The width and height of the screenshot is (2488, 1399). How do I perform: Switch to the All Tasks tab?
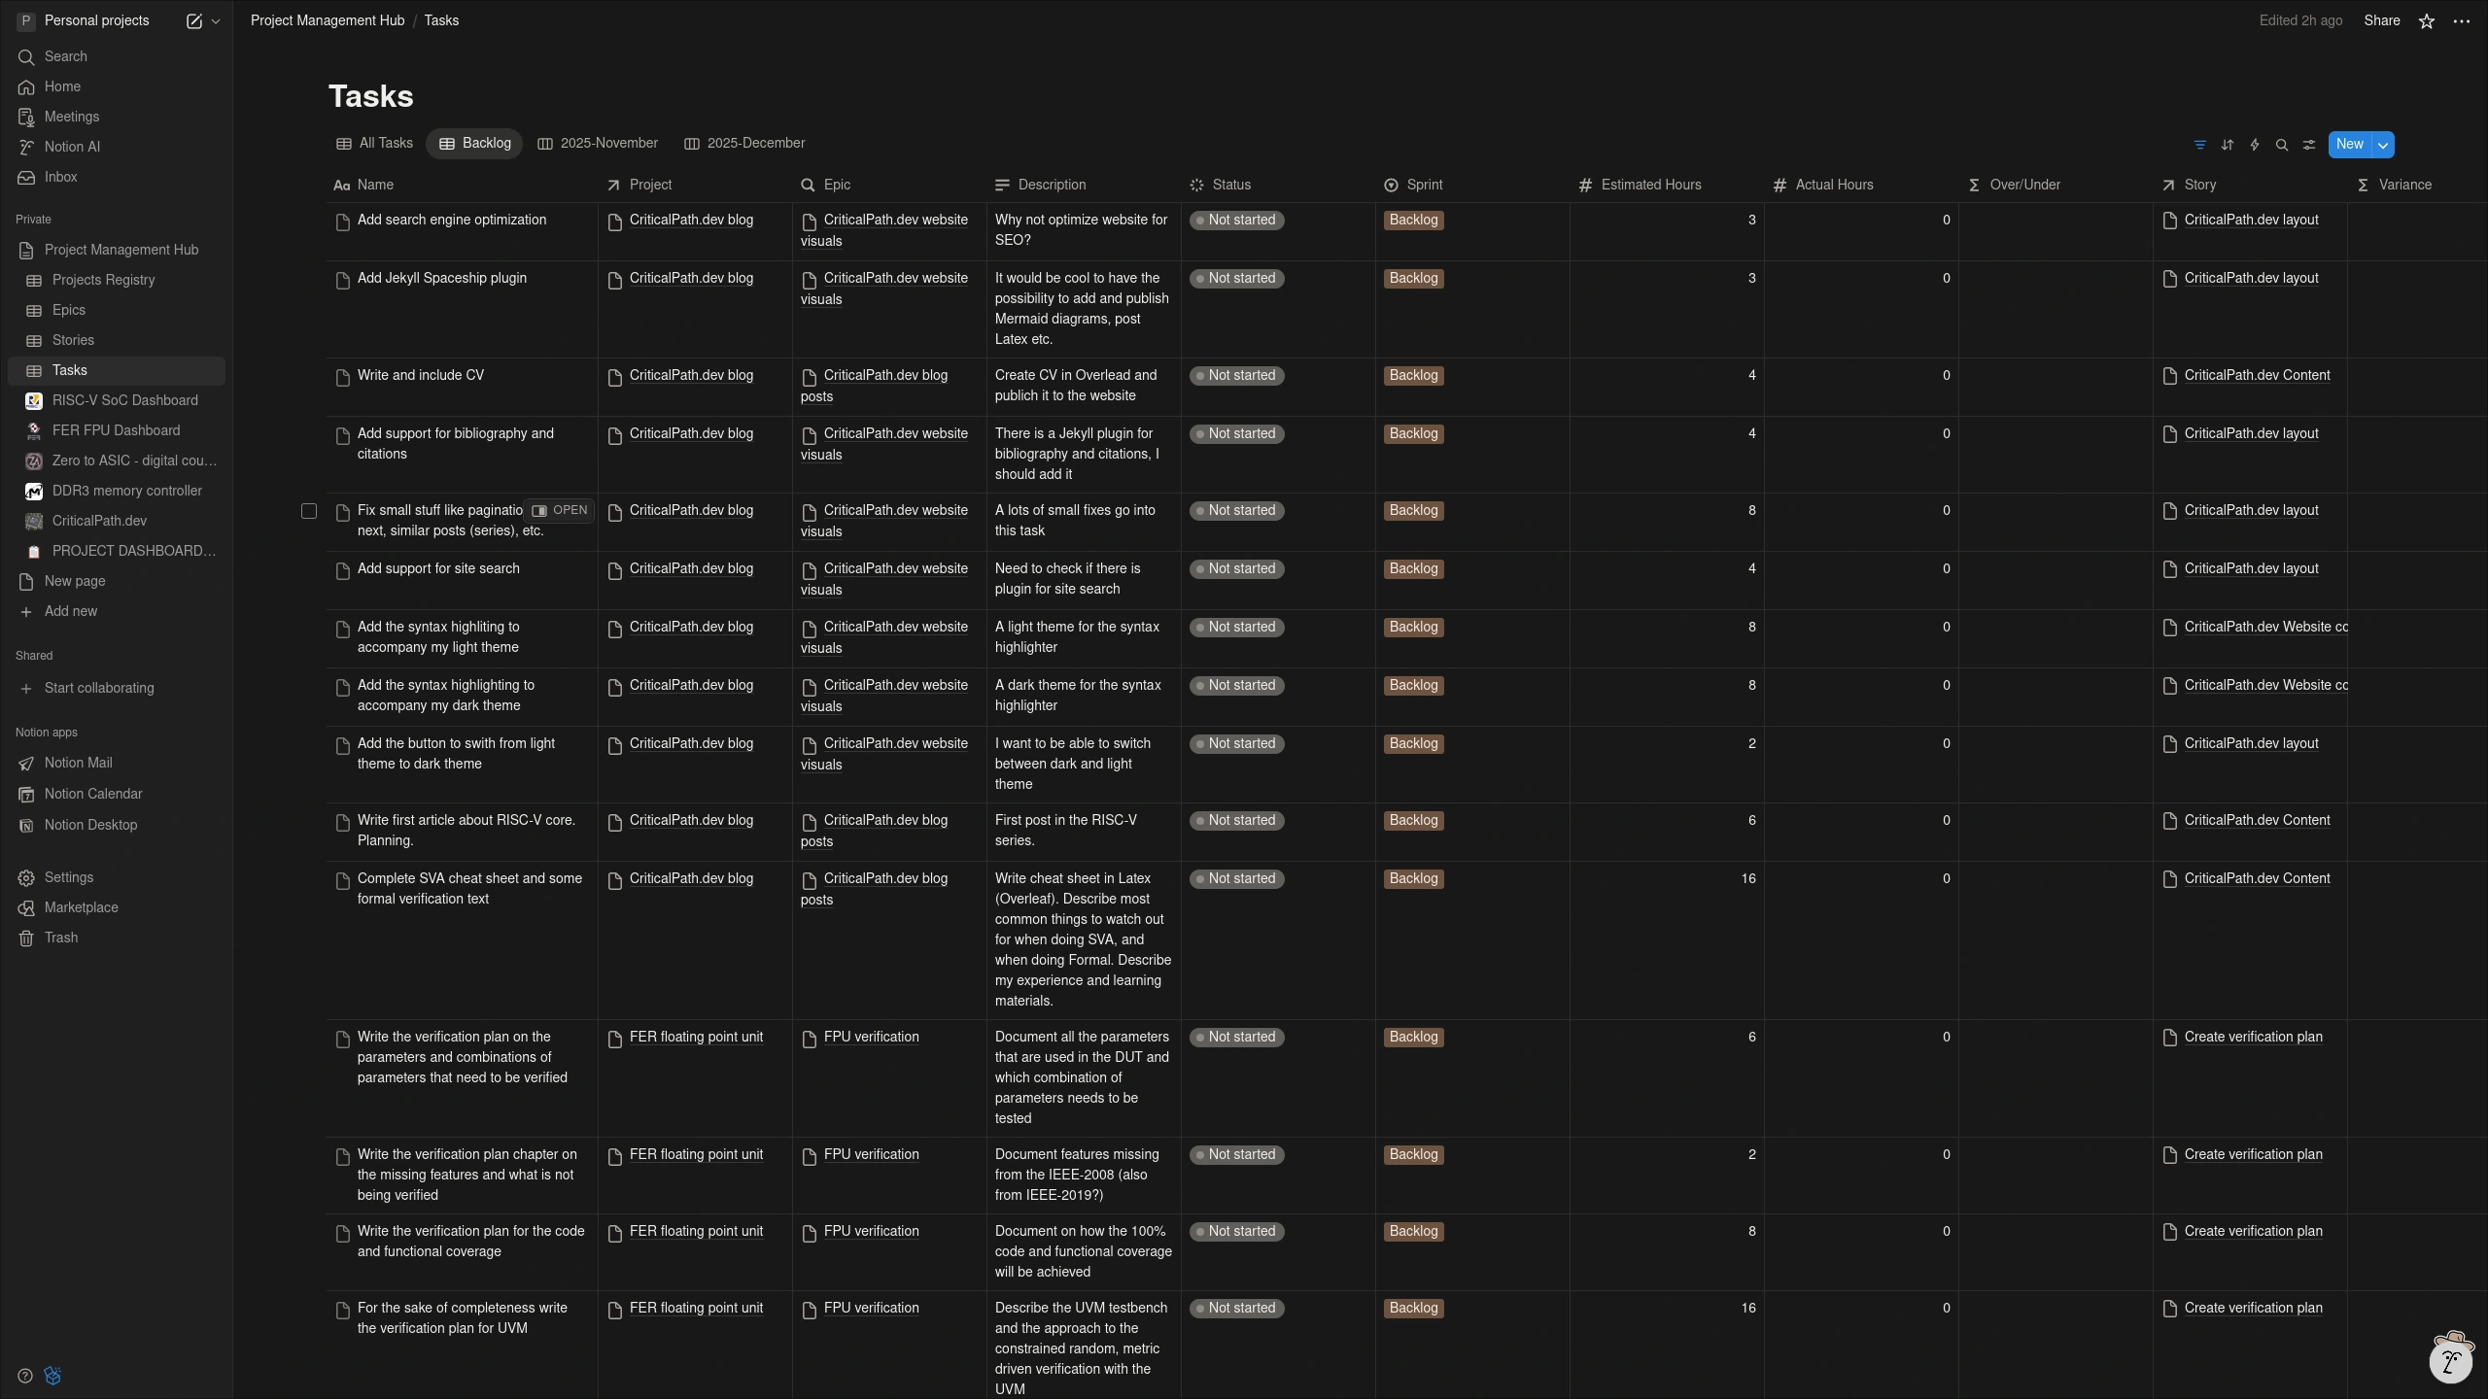pyautogui.click(x=374, y=144)
